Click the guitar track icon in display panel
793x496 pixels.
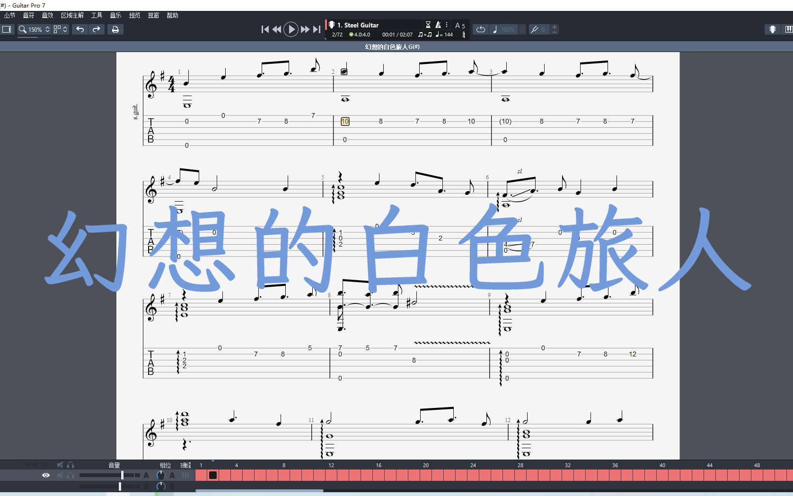coord(332,25)
